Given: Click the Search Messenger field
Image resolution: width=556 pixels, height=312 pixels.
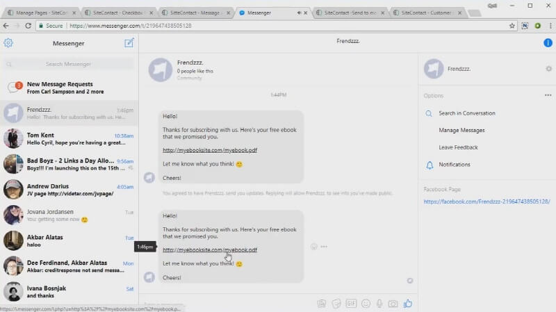Looking at the screenshot, I should (68, 64).
